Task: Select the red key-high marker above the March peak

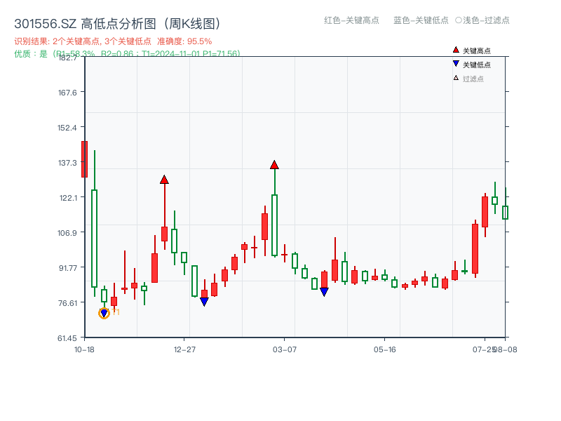Action: click(x=274, y=163)
